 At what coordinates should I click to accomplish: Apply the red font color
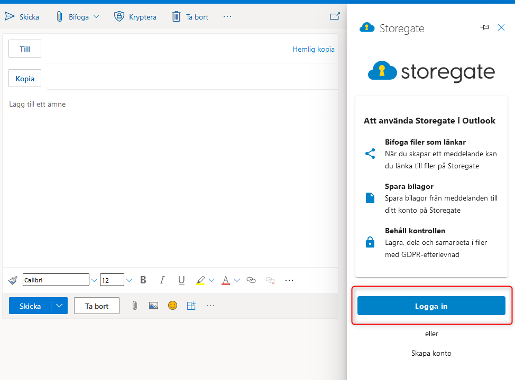pos(226,280)
